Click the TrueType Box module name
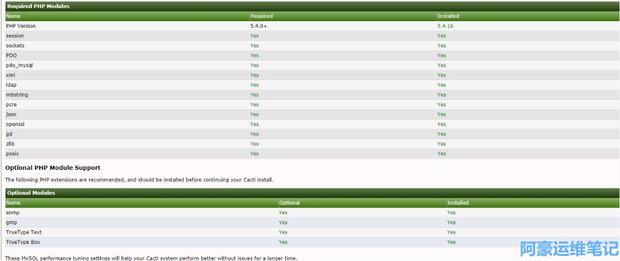The image size is (620, 261). [x=23, y=242]
